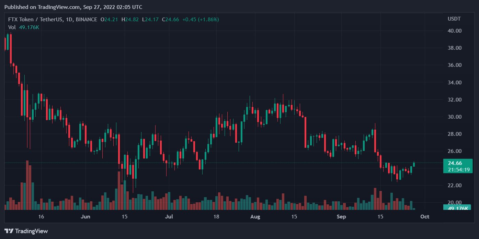The height and width of the screenshot is (239, 479).
Task: Select the last green candle on chart
Action: pyautogui.click(x=414, y=164)
